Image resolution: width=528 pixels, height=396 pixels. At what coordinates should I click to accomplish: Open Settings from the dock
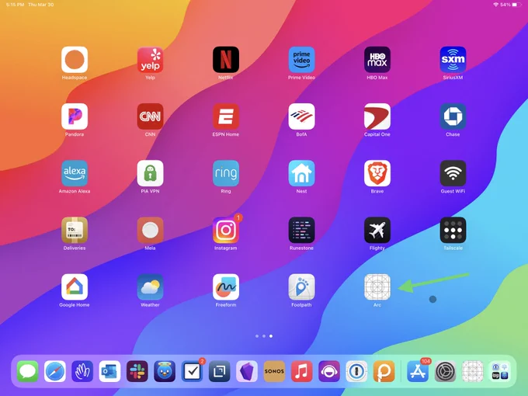[445, 371]
